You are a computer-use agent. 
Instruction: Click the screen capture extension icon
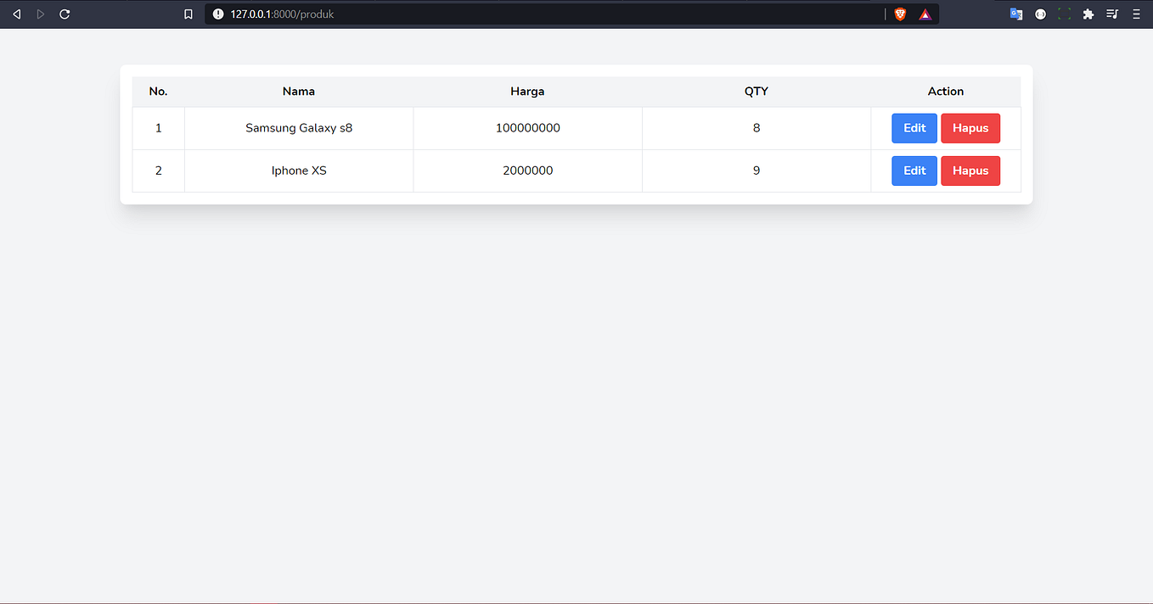coord(1063,14)
